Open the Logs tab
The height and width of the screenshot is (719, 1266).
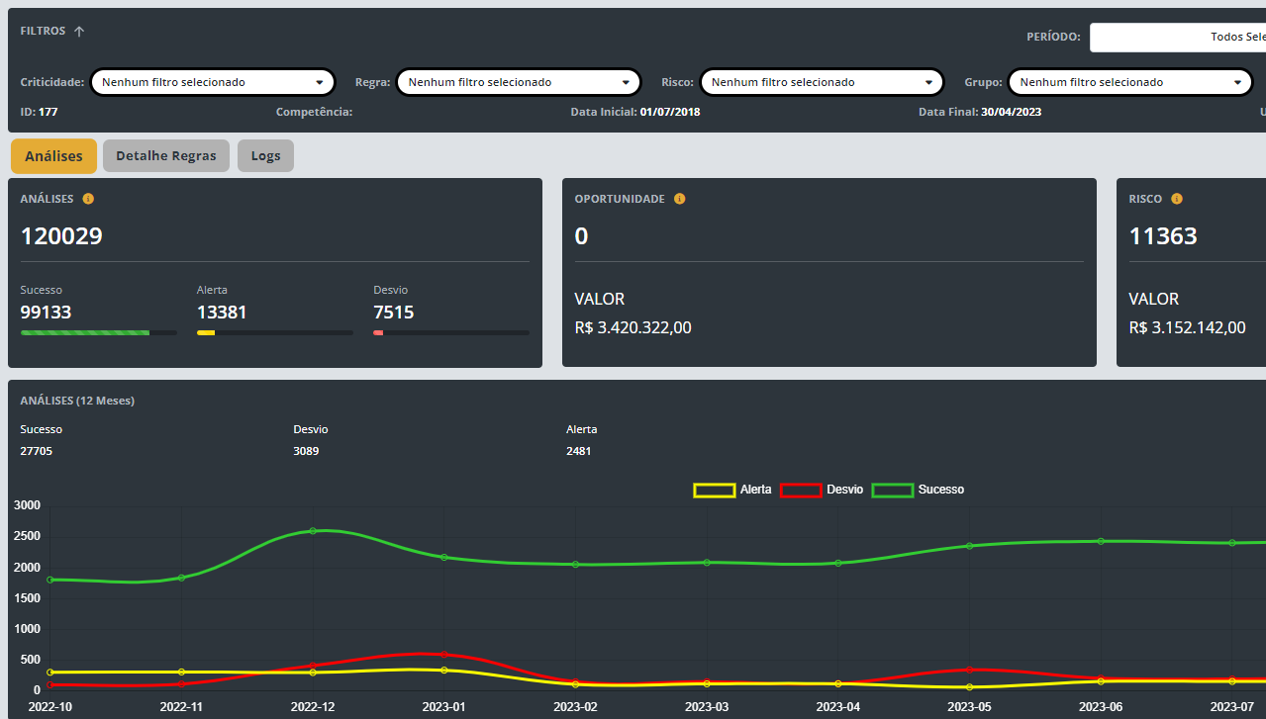265,156
